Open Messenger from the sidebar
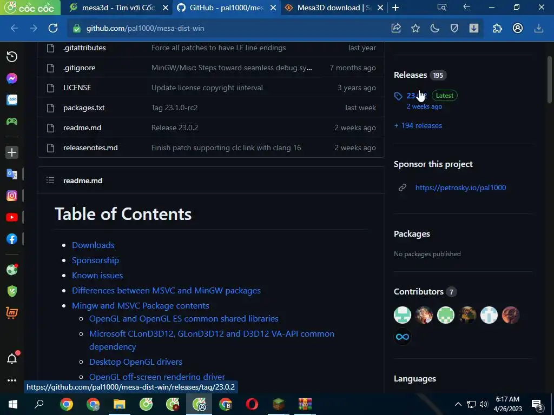Image resolution: width=554 pixels, height=415 pixels. pyautogui.click(x=12, y=78)
